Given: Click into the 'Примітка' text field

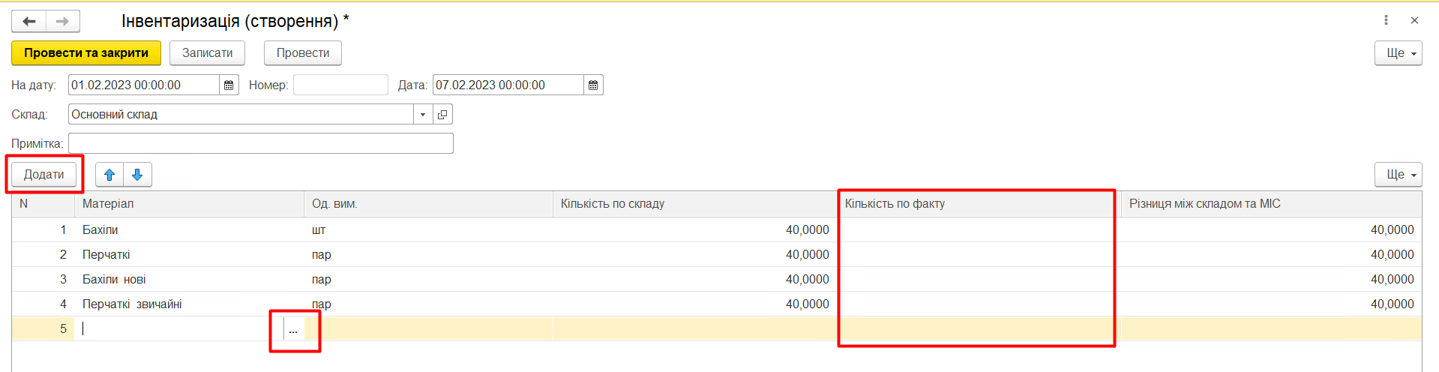Looking at the screenshot, I should tap(260, 143).
